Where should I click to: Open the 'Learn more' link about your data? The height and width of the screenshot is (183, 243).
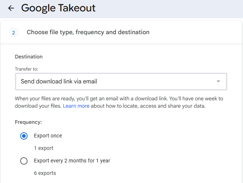point(76,106)
